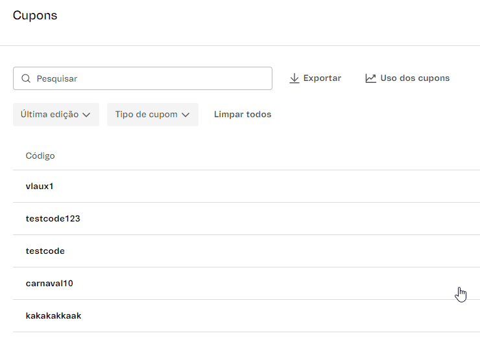The height and width of the screenshot is (340, 480).
Task: Expand the Última edição chevron arrow
Action: pyautogui.click(x=86, y=115)
